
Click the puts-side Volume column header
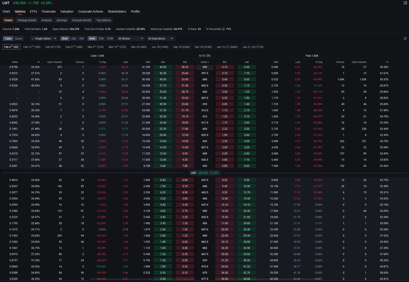[340, 62]
